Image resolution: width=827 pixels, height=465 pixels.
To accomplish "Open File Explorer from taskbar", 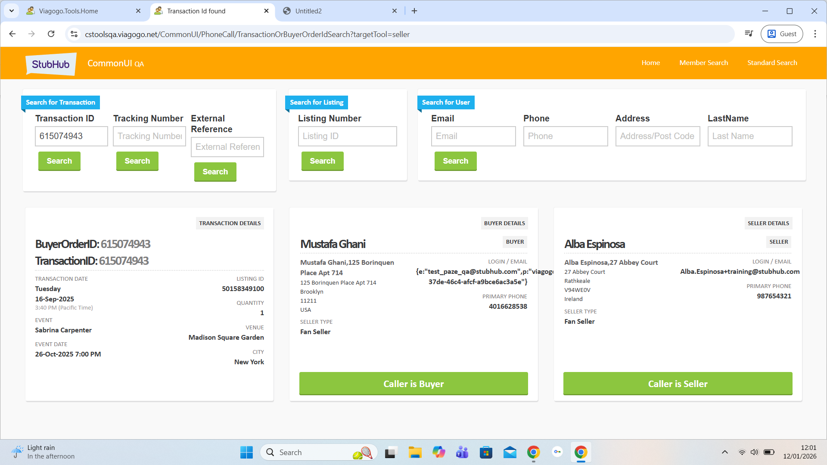I will [415, 452].
